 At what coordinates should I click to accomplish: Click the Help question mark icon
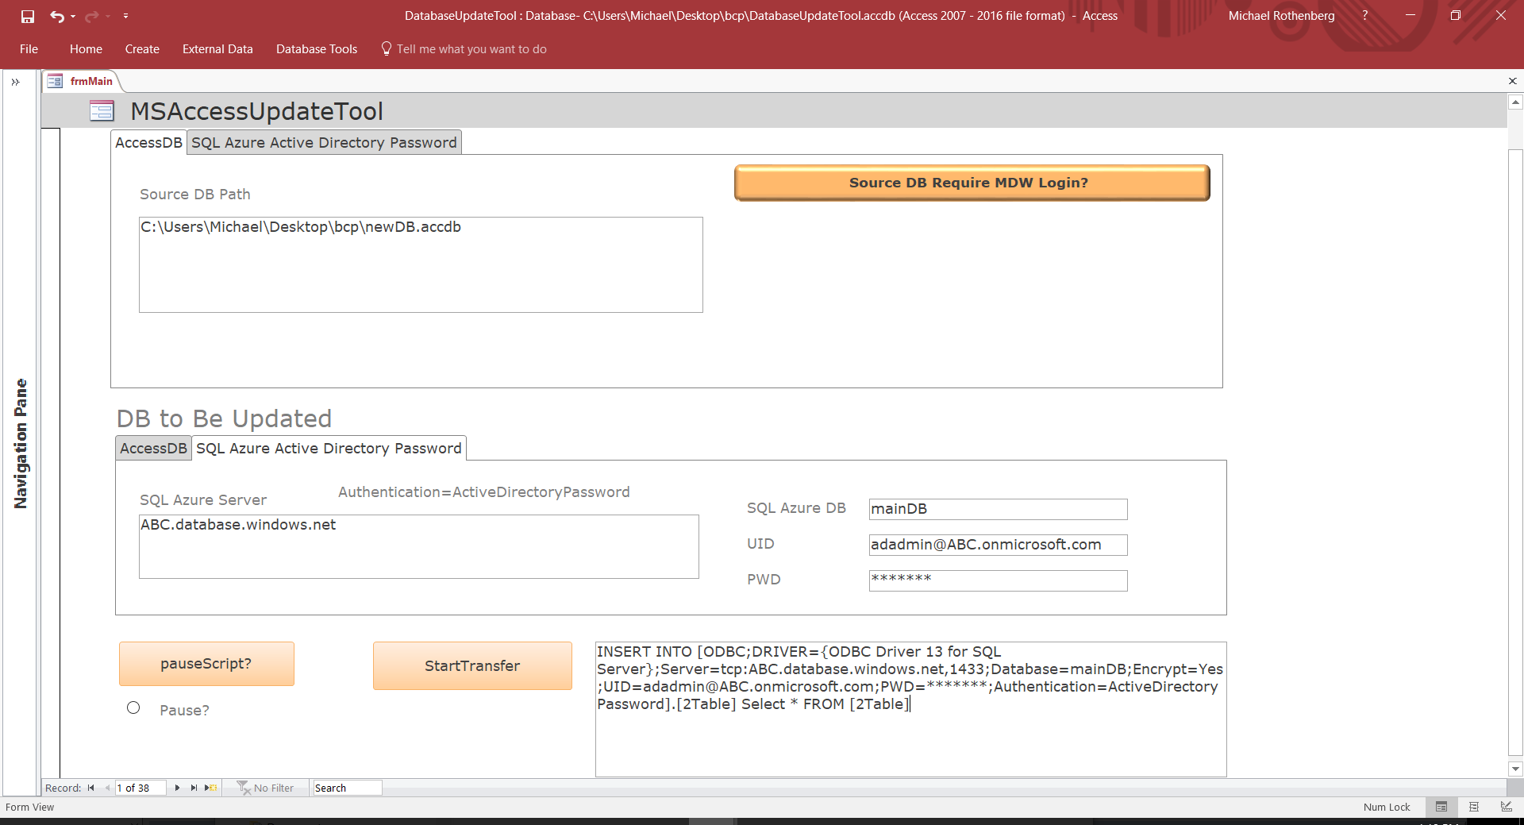point(1364,15)
